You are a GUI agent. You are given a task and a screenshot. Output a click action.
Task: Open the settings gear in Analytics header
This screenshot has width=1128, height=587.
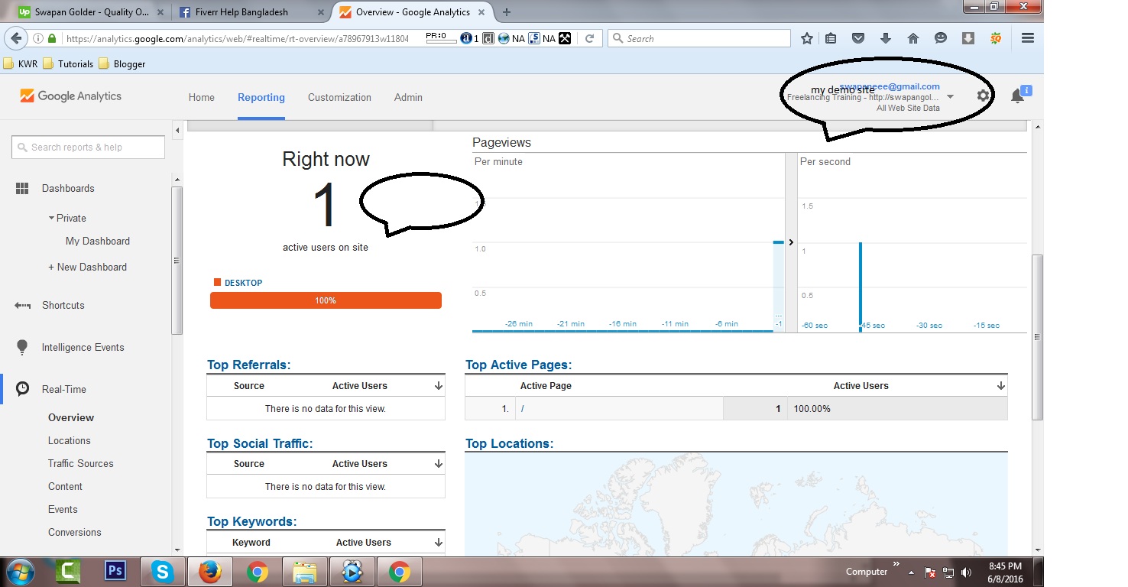[x=983, y=96]
